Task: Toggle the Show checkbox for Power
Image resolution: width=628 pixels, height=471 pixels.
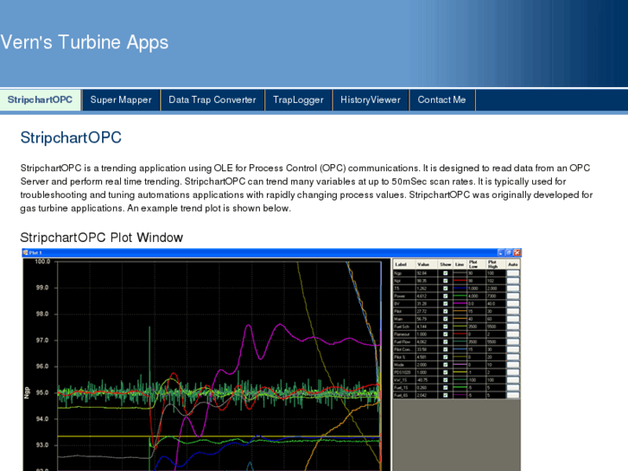Action: tap(446, 296)
